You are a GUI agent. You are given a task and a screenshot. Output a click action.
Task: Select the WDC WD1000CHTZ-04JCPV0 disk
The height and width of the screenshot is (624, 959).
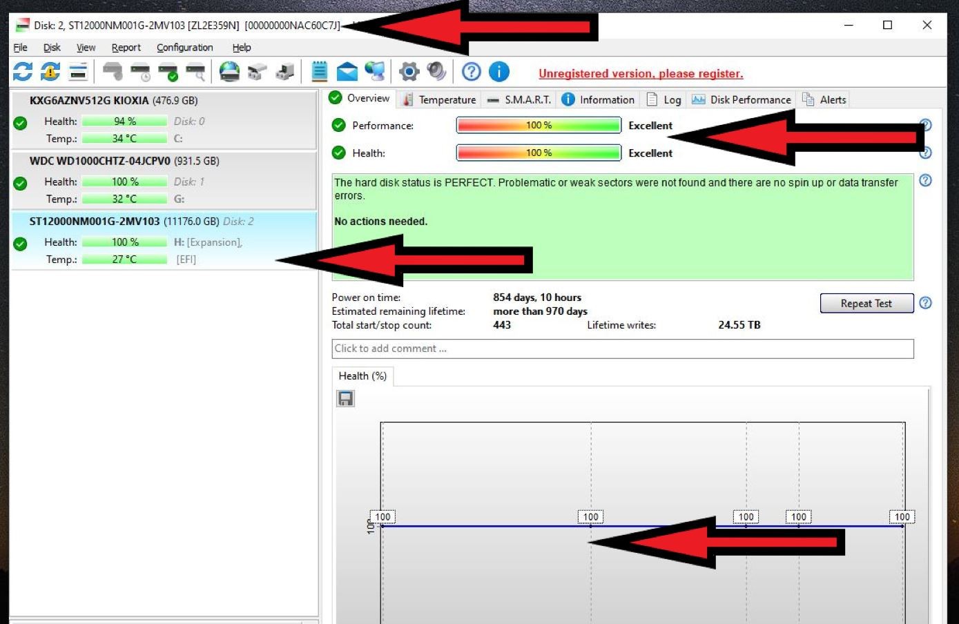tap(164, 180)
